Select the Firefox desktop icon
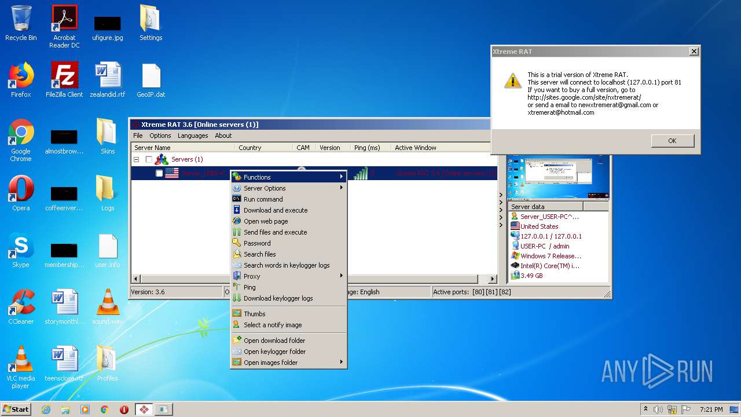The height and width of the screenshot is (417, 741). (21, 80)
